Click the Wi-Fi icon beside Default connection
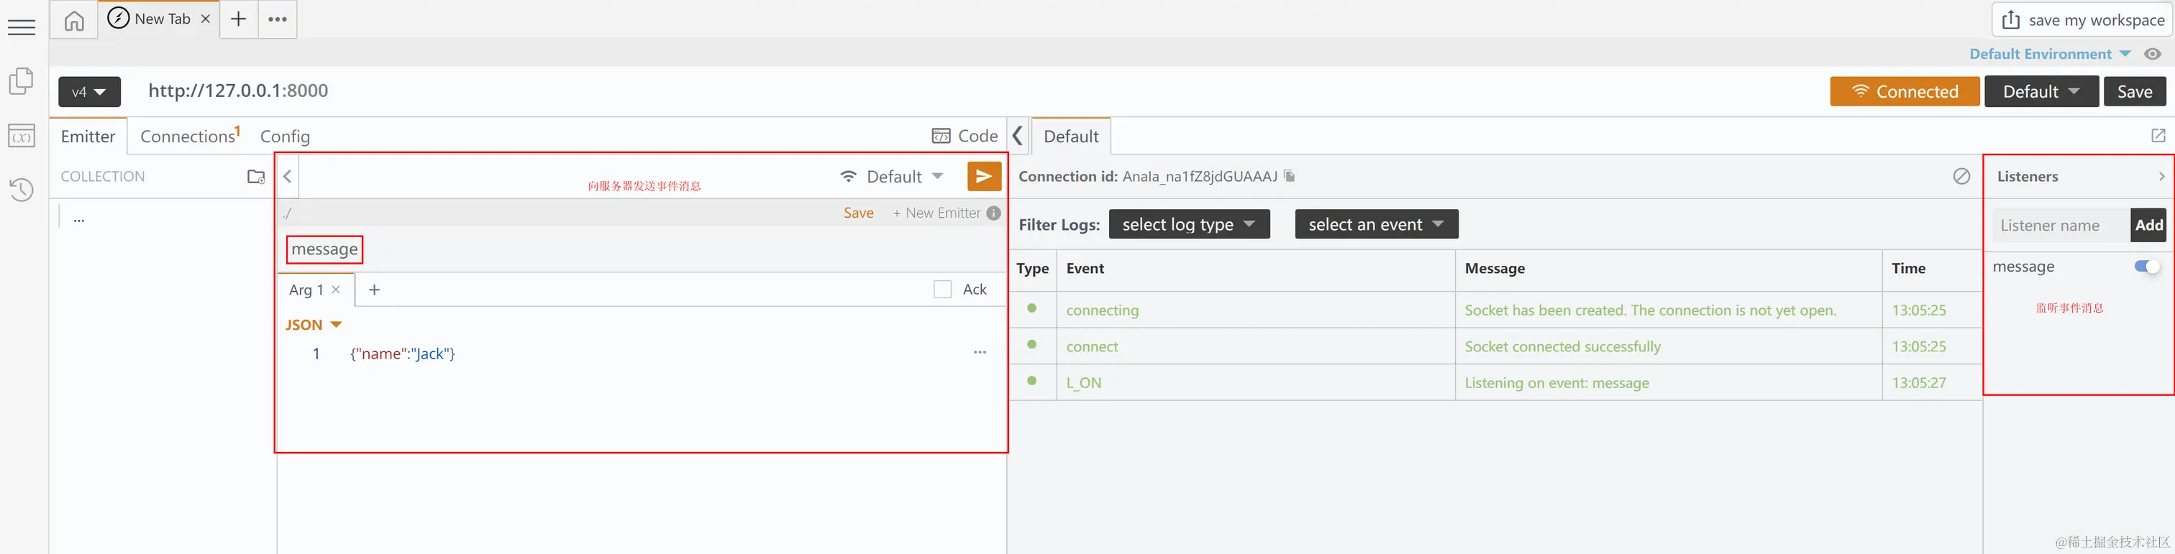 click(x=849, y=176)
